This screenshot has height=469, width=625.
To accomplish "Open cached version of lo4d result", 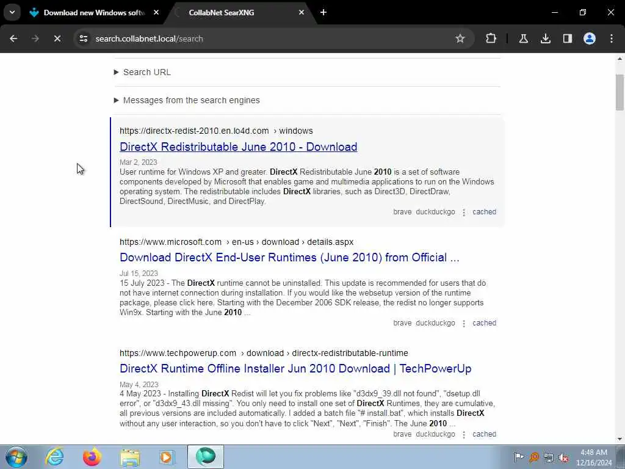I will (x=484, y=212).
